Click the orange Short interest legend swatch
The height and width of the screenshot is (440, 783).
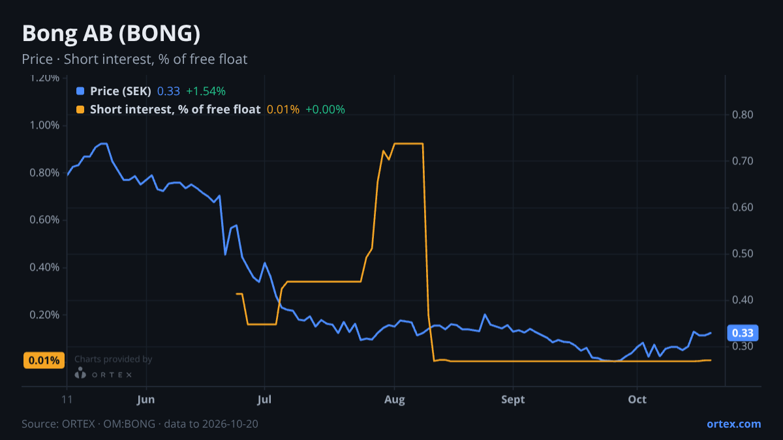80,110
